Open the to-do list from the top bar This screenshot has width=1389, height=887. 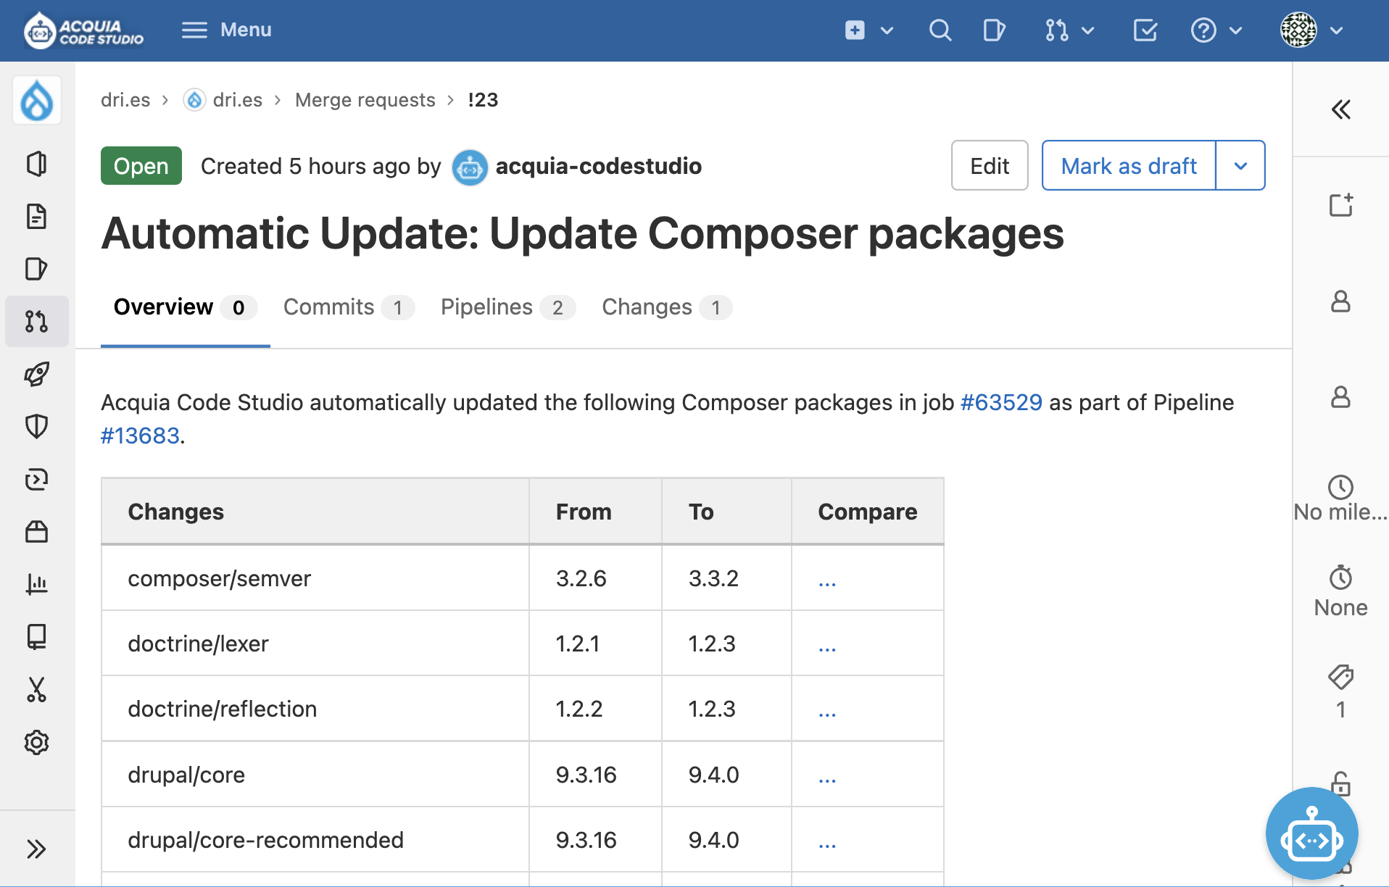coord(1145,30)
